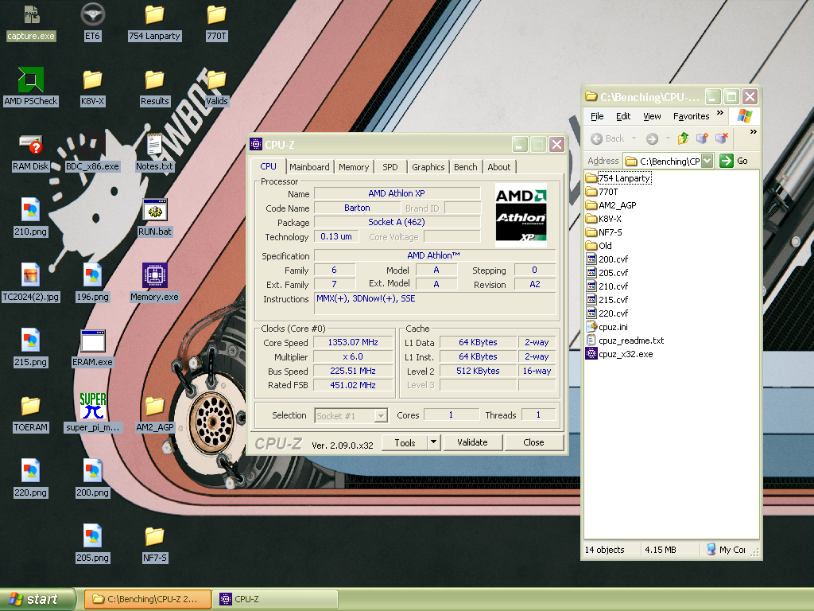This screenshot has height=611, width=814.
Task: Click the Close button in CPU-Z
Action: coord(533,442)
